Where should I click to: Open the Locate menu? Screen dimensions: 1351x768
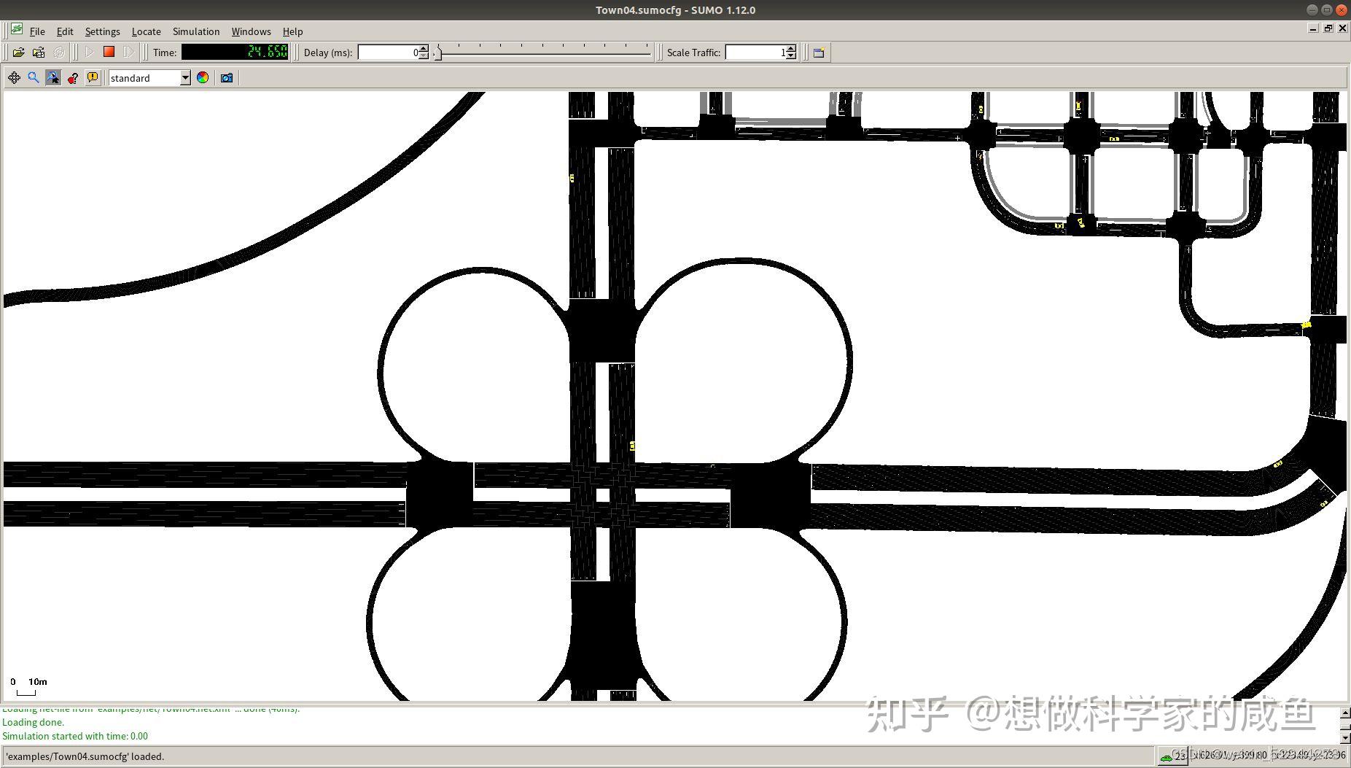(146, 31)
